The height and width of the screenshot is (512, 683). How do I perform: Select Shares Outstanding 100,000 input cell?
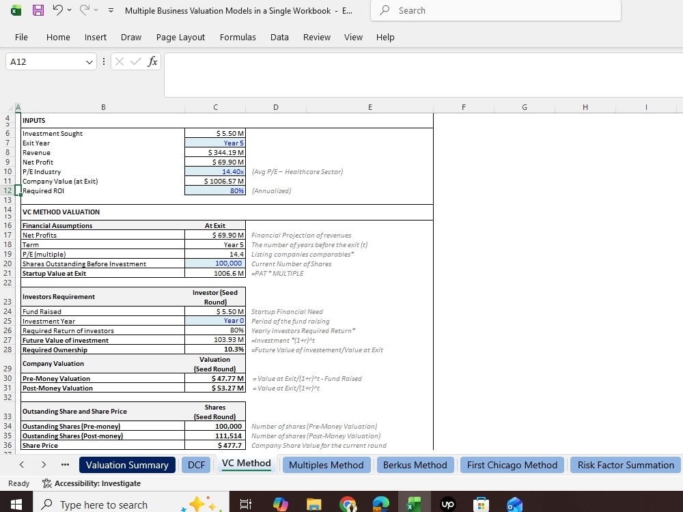(215, 264)
